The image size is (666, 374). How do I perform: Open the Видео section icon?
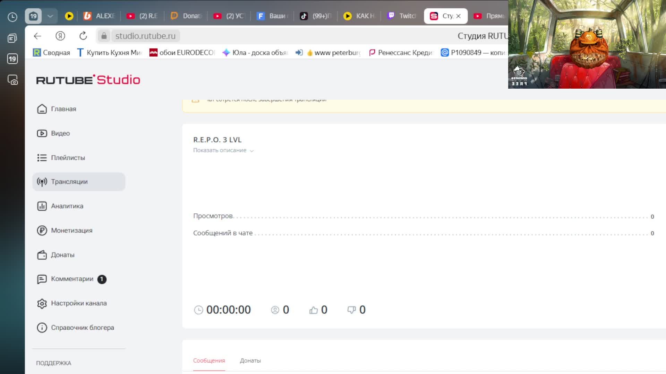point(42,133)
